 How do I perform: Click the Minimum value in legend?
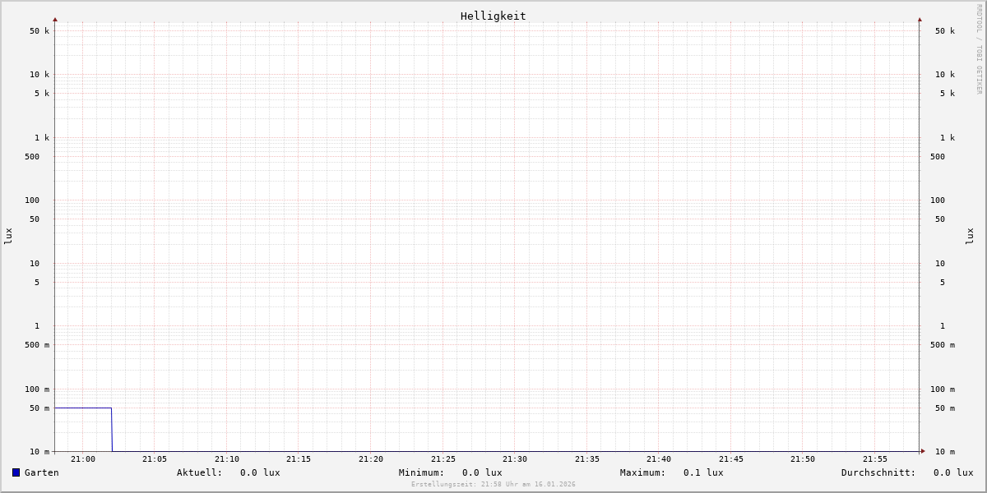(x=482, y=472)
